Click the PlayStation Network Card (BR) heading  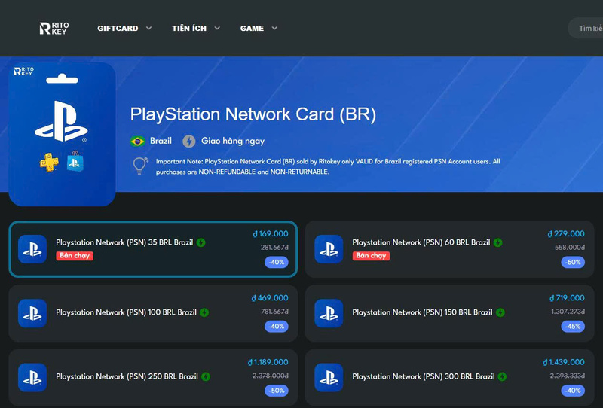pos(253,114)
